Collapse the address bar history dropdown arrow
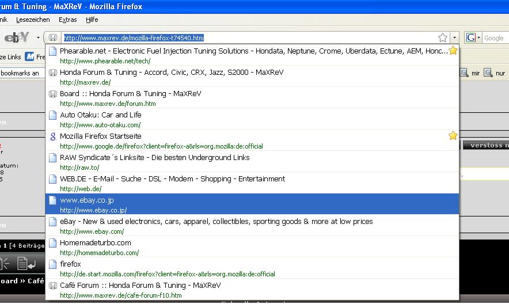The height and width of the screenshot is (304, 509). [x=454, y=38]
